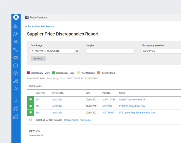
Task: Open part number 41DTSPG
Action: click(107, 106)
